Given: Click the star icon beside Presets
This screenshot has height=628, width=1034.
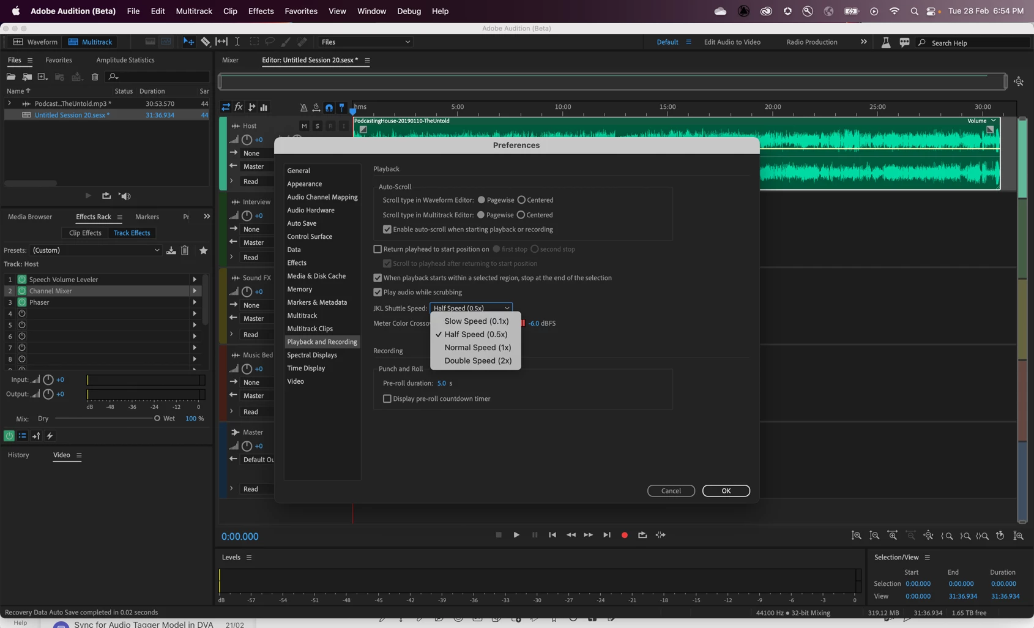Looking at the screenshot, I should [x=204, y=250].
